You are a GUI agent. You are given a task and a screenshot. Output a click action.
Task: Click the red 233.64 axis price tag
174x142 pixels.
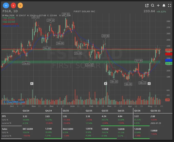coord(169,50)
